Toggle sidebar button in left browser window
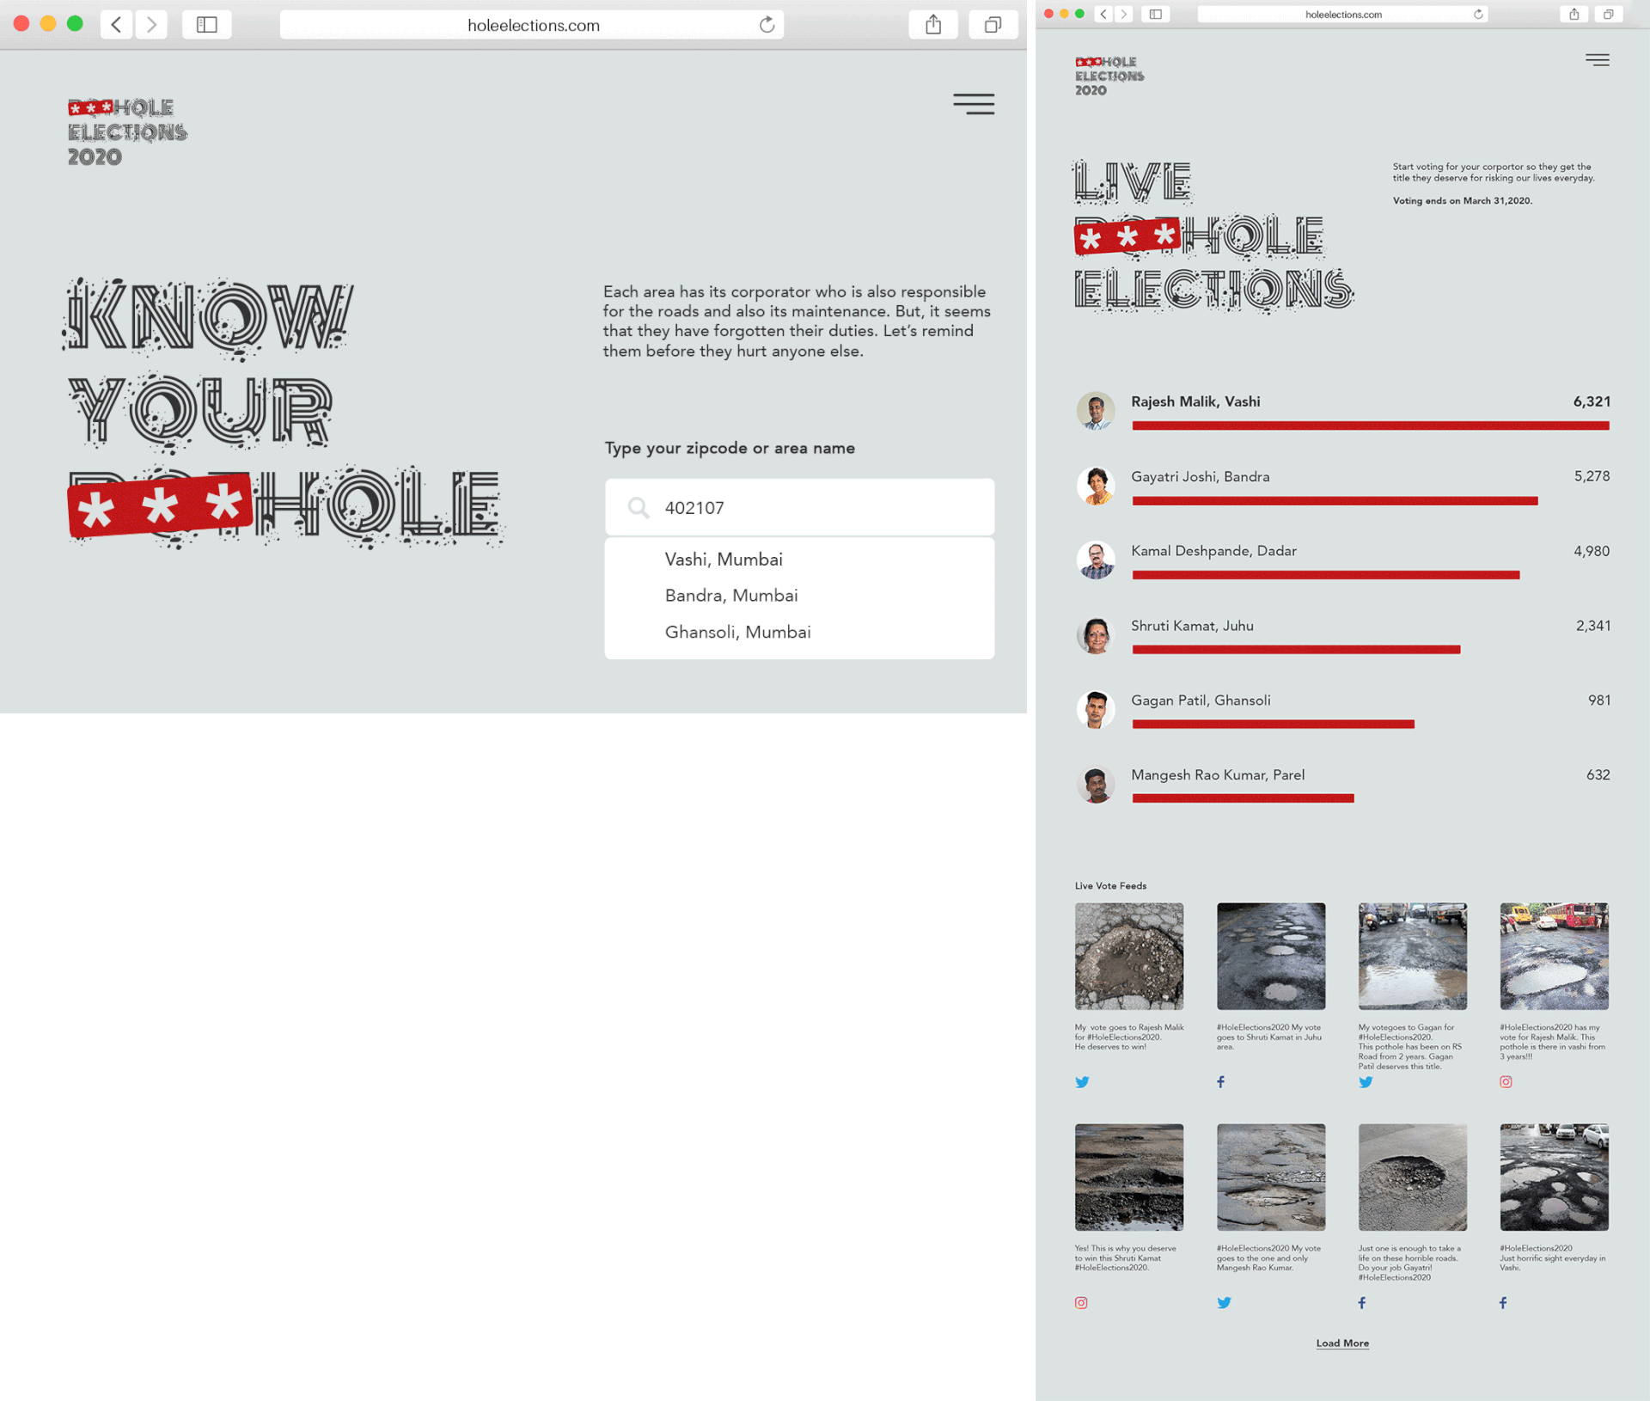The height and width of the screenshot is (1401, 1650). (206, 25)
